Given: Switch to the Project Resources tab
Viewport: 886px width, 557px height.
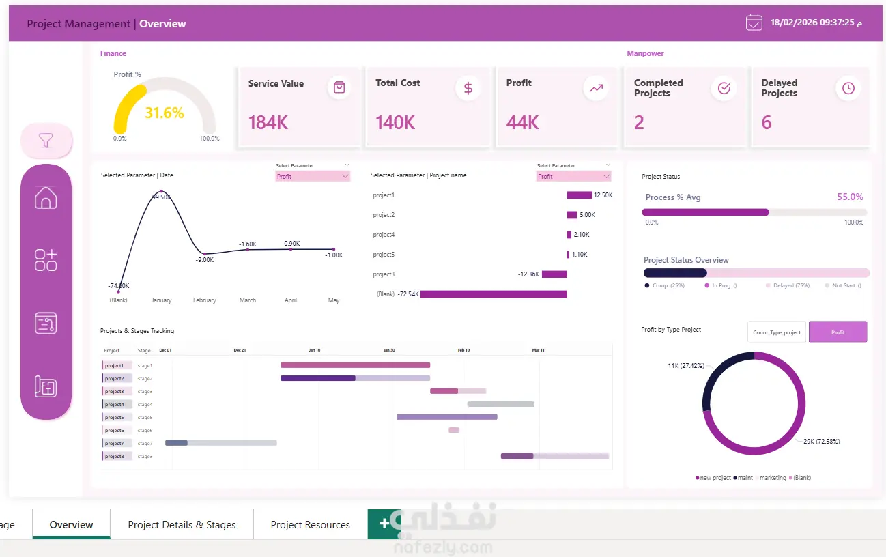Looking at the screenshot, I should pyautogui.click(x=310, y=524).
